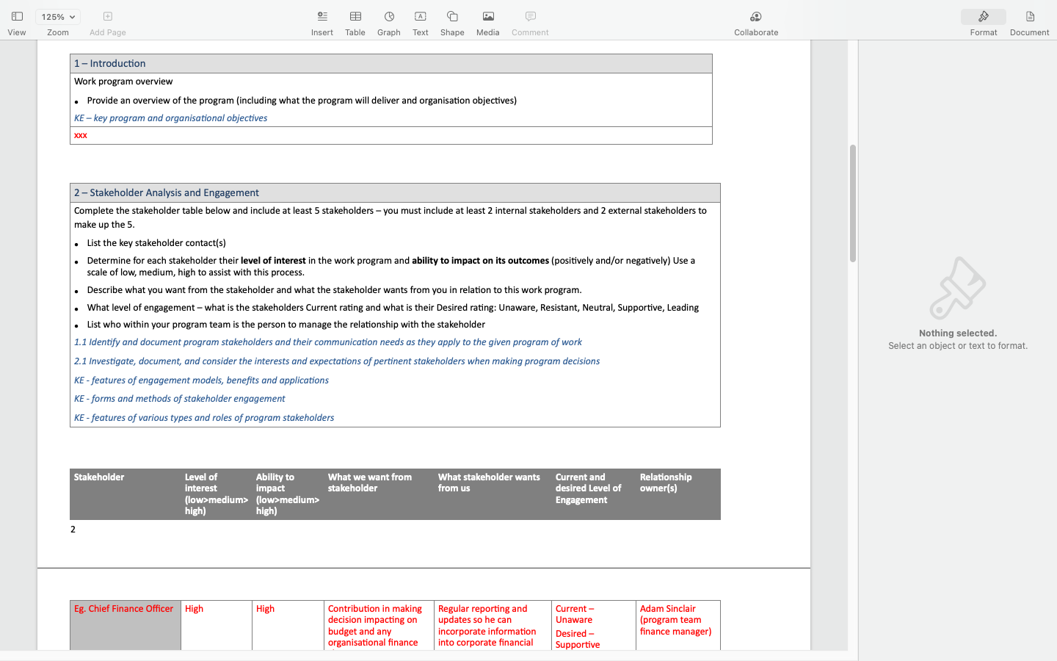1057x661 pixels.
Task: Click the Stakeholder table header cell
Action: [99, 477]
